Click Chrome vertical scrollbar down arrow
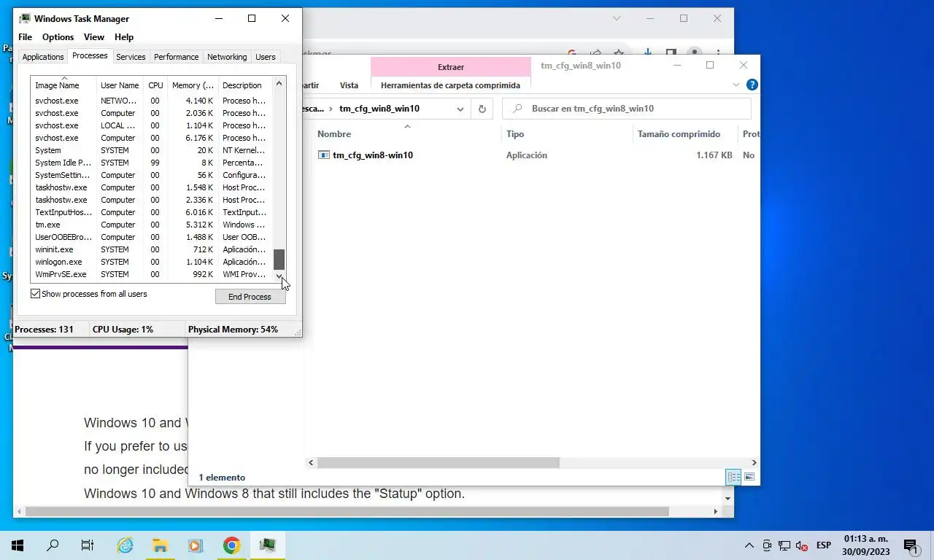 point(727,498)
